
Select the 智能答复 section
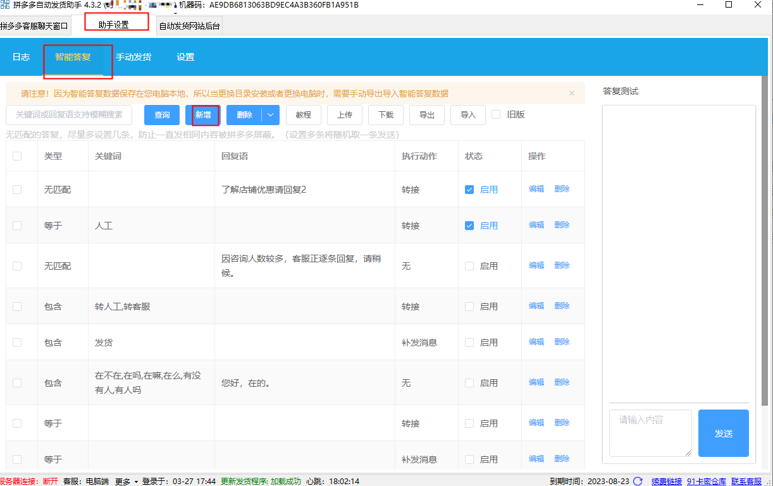[73, 57]
